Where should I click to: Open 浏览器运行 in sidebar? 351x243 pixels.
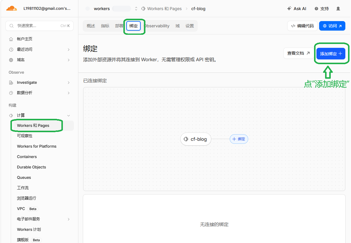pos(27,198)
